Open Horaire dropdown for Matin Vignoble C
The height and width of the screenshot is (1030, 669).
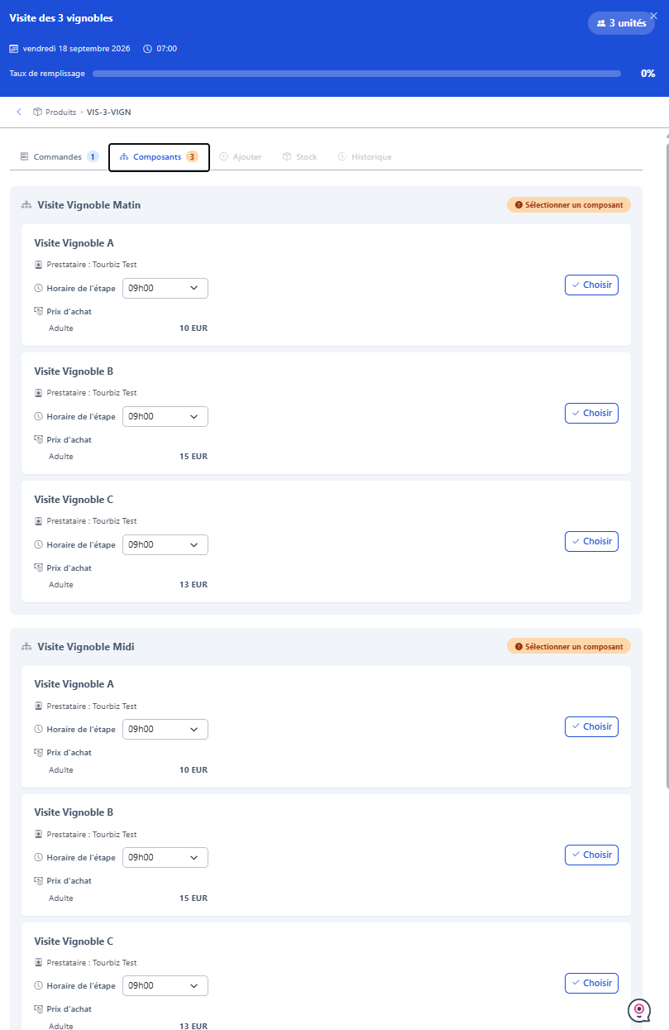165,544
